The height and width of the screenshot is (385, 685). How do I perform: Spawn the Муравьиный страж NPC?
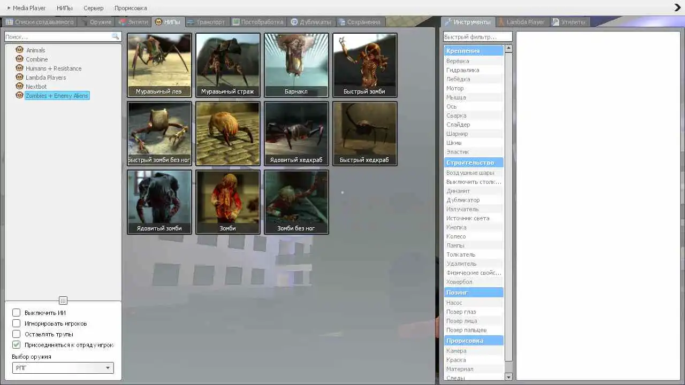click(x=227, y=65)
